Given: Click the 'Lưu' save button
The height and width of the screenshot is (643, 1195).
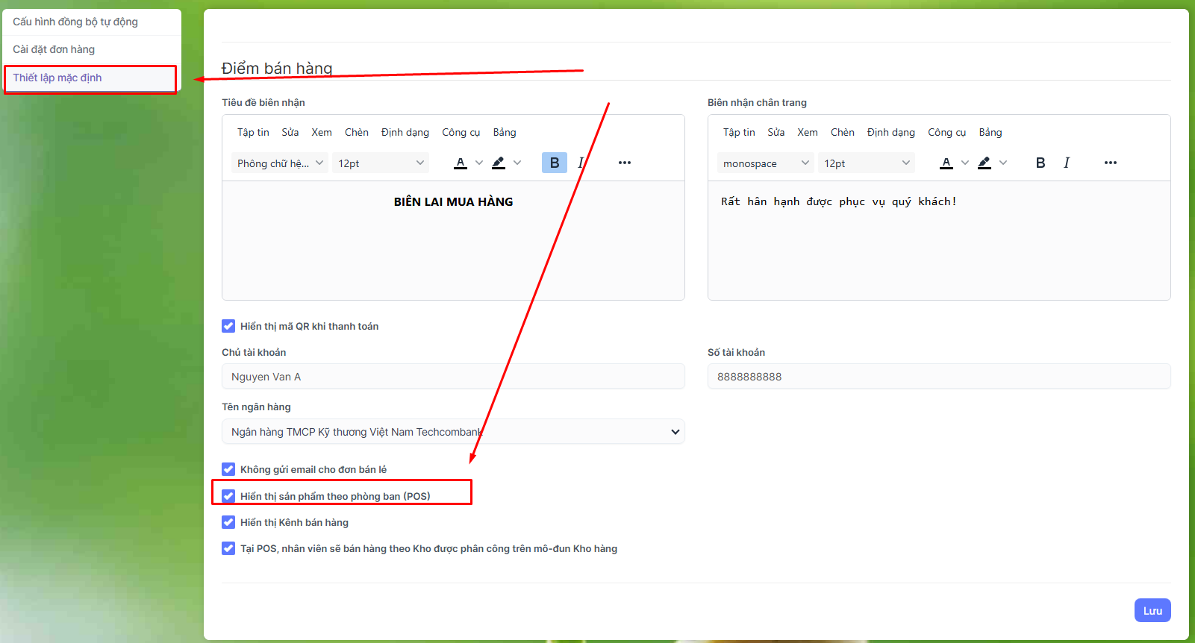Looking at the screenshot, I should pos(1152,610).
